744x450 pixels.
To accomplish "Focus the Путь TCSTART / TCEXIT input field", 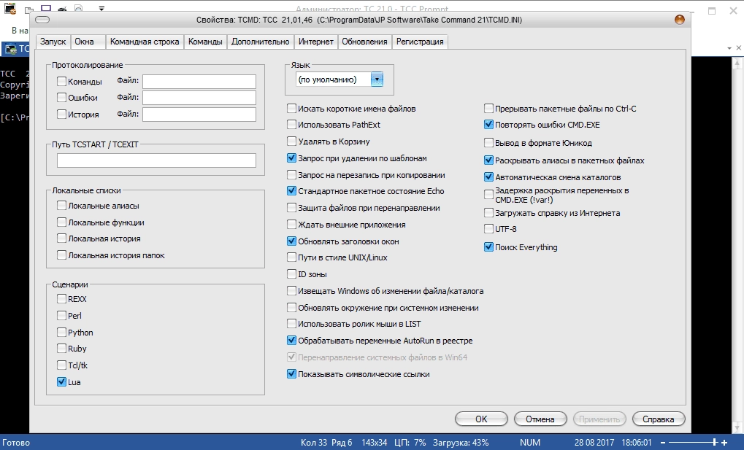I will 156,160.
